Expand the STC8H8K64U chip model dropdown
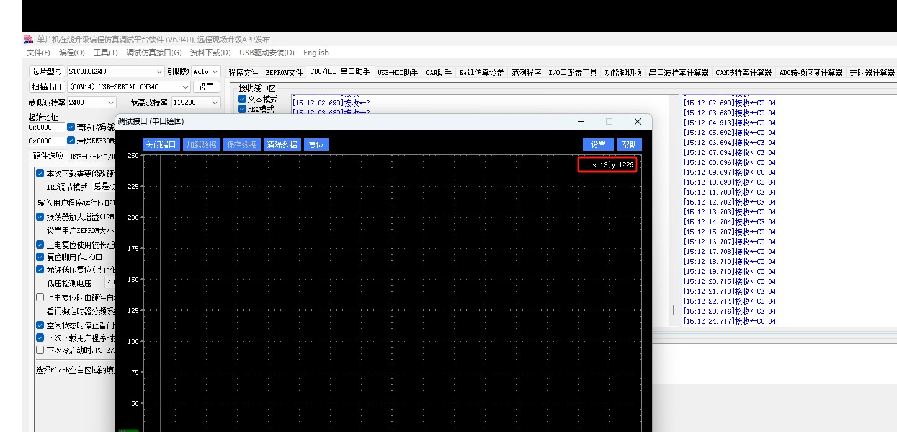The height and width of the screenshot is (432, 897). (159, 72)
